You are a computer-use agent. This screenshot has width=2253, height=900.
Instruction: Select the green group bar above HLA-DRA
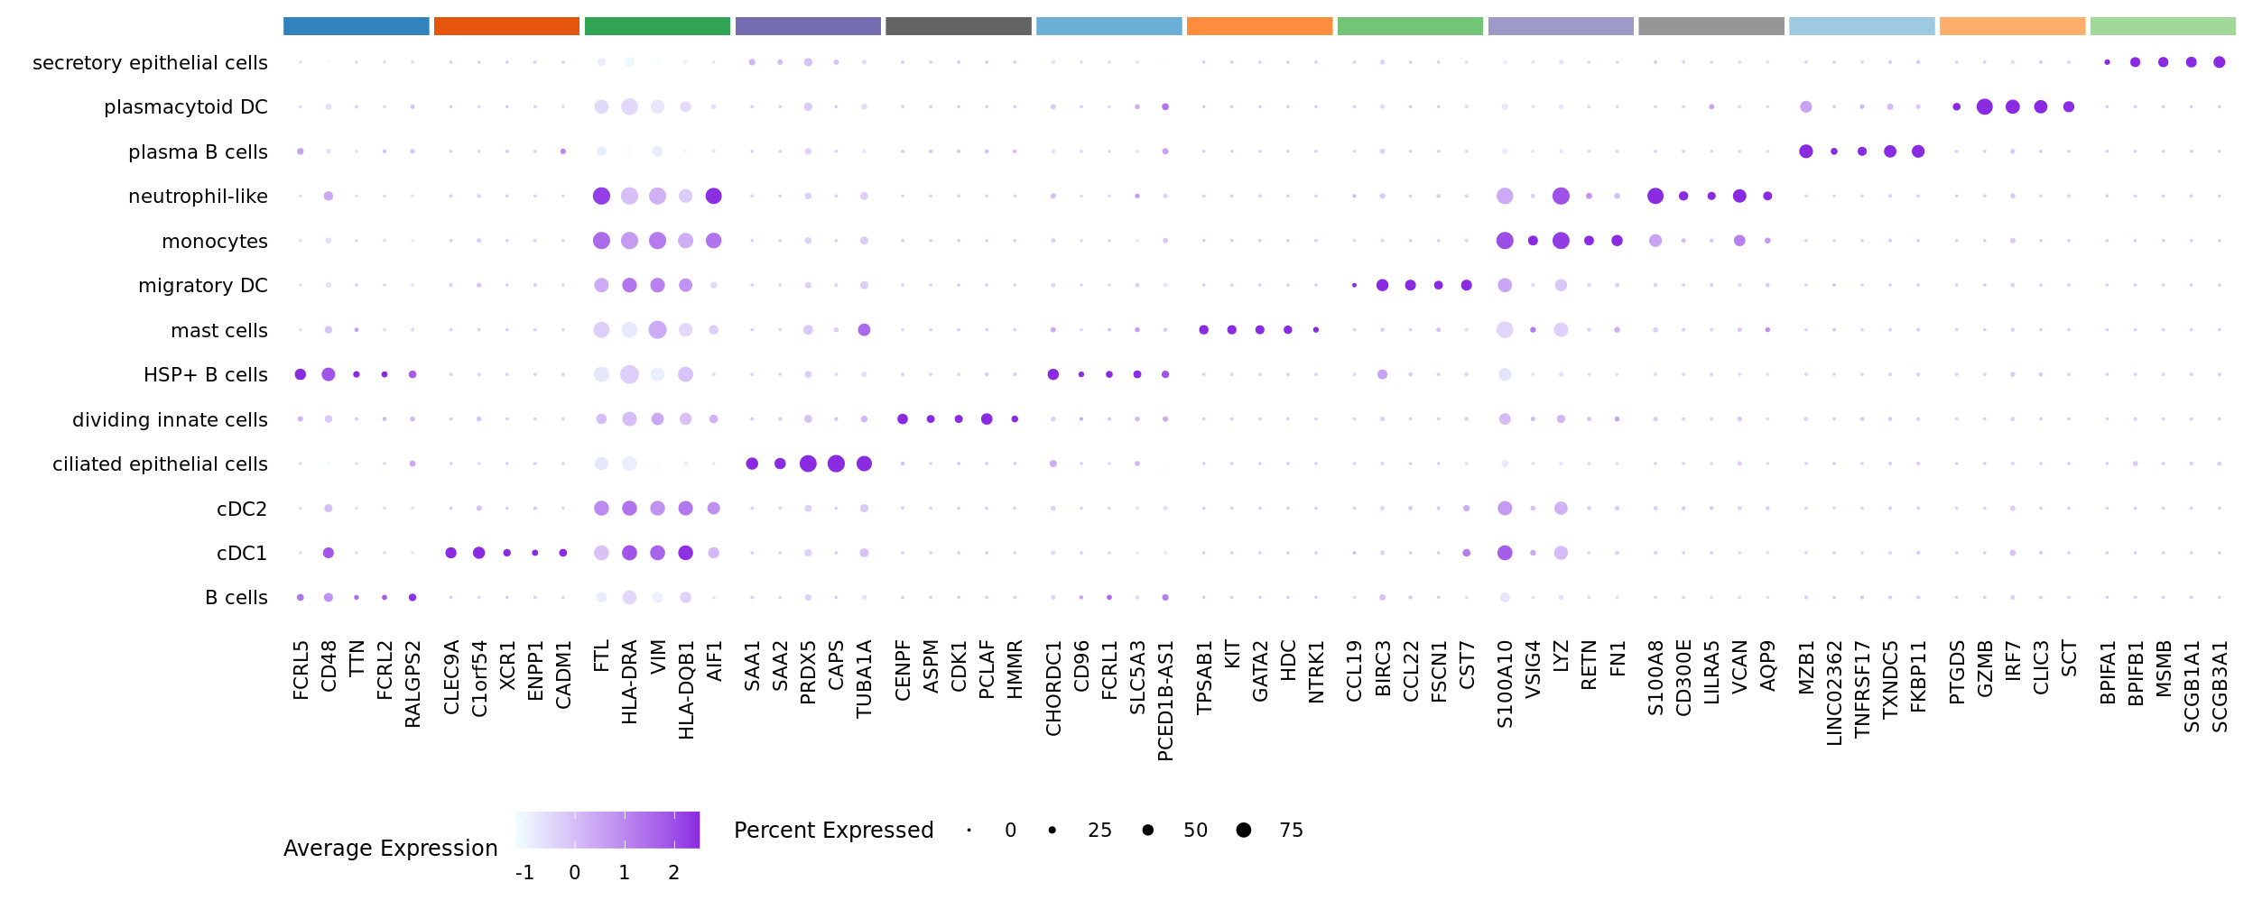tap(657, 26)
